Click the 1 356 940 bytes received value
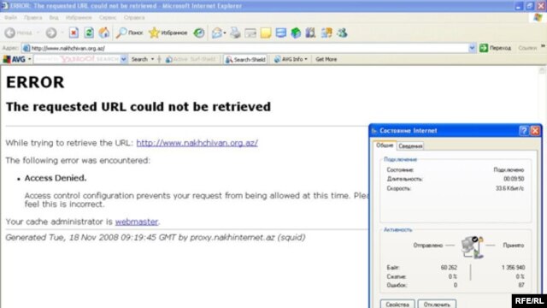The image size is (547, 308). (513, 268)
